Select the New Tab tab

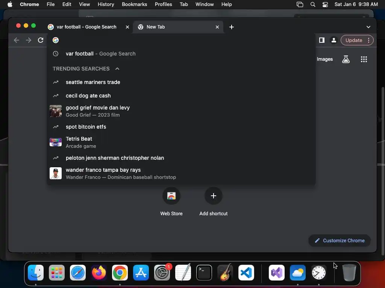pos(178,27)
